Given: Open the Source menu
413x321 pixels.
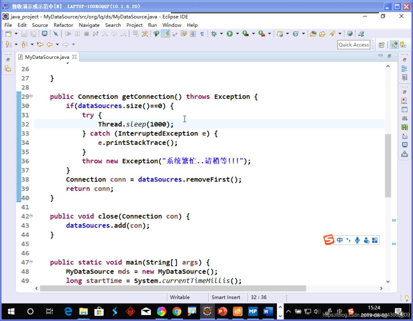Looking at the screenshot, I should pyautogui.click(x=40, y=25).
